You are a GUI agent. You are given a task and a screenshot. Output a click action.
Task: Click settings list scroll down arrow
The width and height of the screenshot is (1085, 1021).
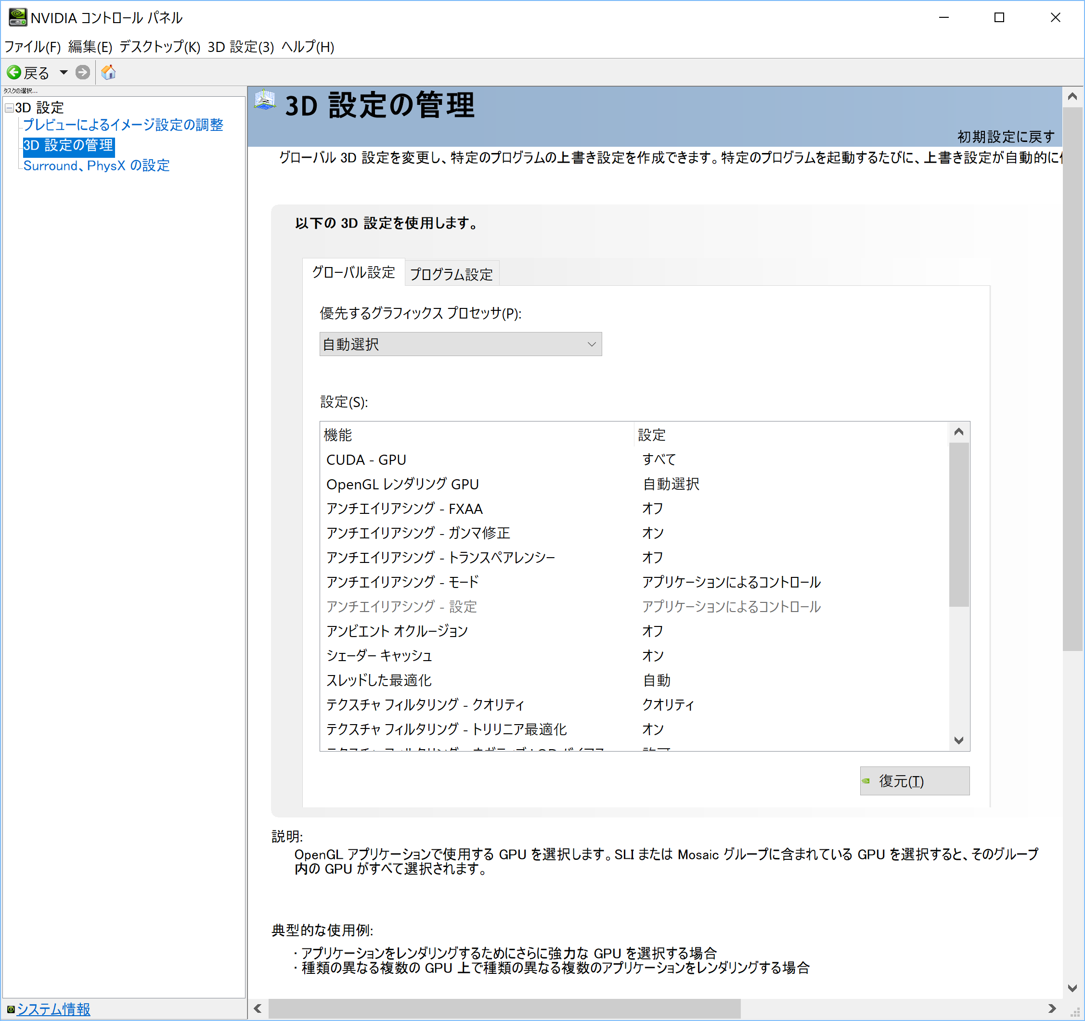(x=959, y=740)
